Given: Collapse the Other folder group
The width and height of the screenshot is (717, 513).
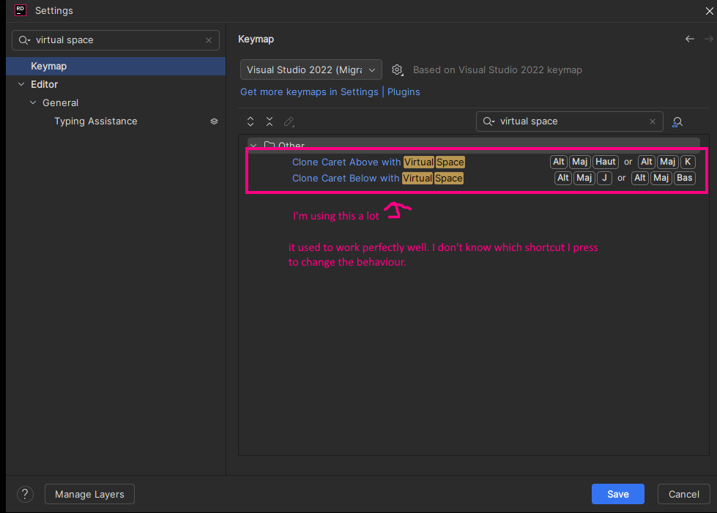Looking at the screenshot, I should pos(253,146).
